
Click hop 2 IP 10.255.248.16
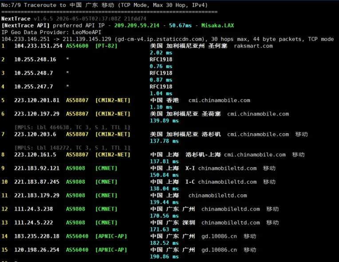(x=35, y=59)
